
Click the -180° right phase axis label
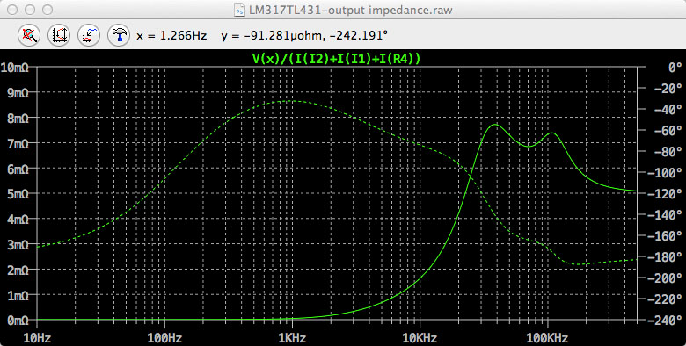click(664, 257)
